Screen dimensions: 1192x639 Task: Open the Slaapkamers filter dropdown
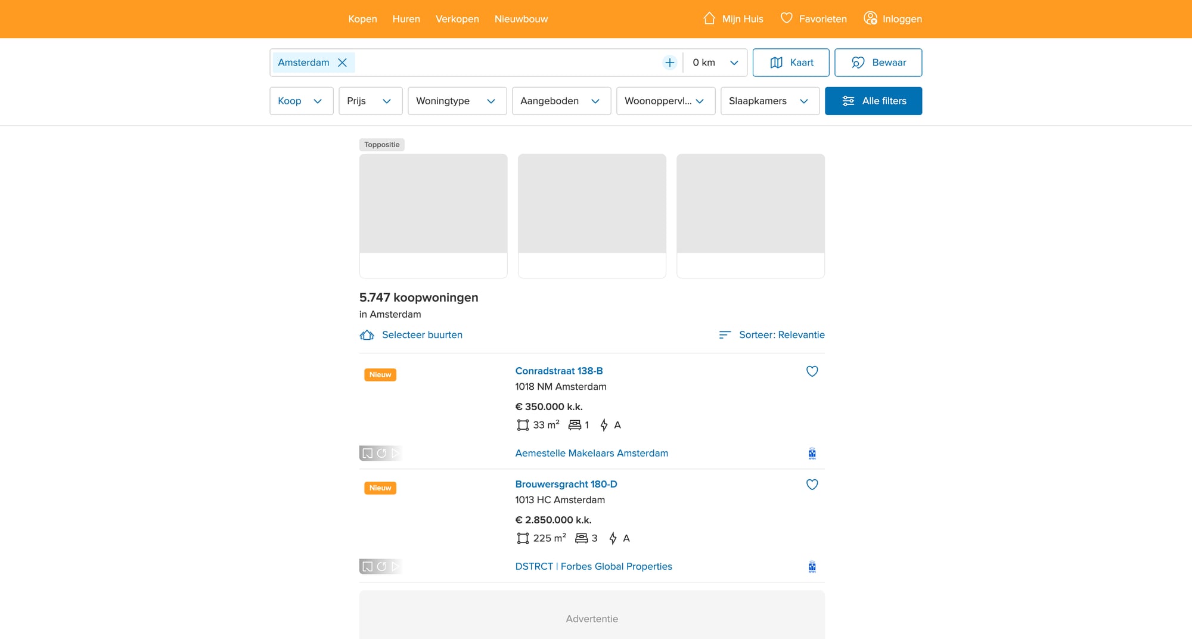pos(769,101)
